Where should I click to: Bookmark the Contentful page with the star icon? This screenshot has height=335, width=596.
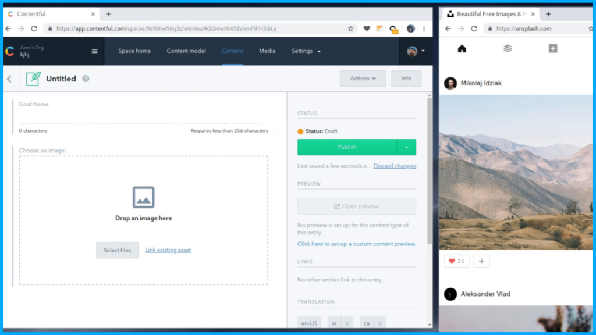(x=350, y=28)
